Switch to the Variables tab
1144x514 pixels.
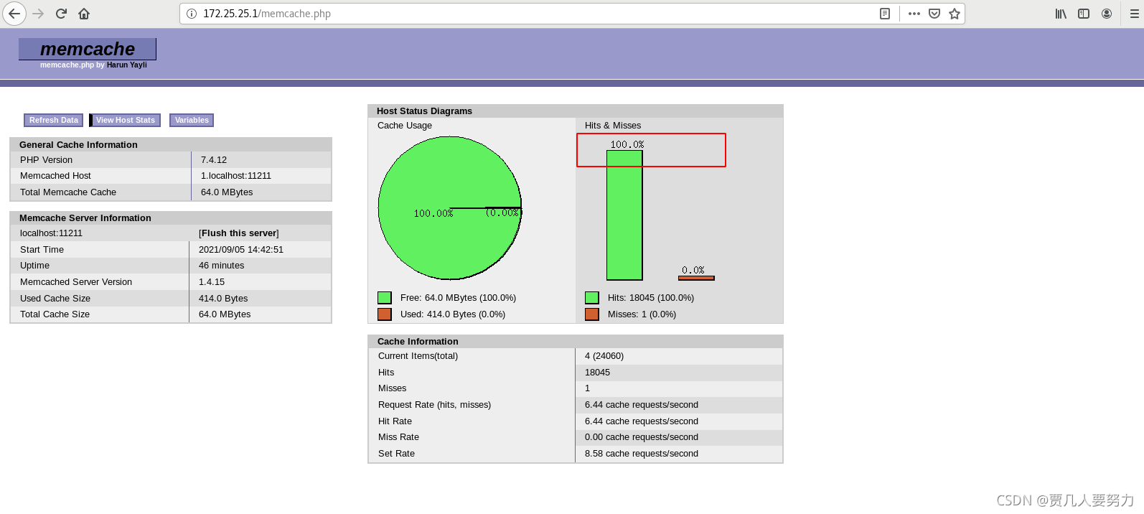[192, 120]
